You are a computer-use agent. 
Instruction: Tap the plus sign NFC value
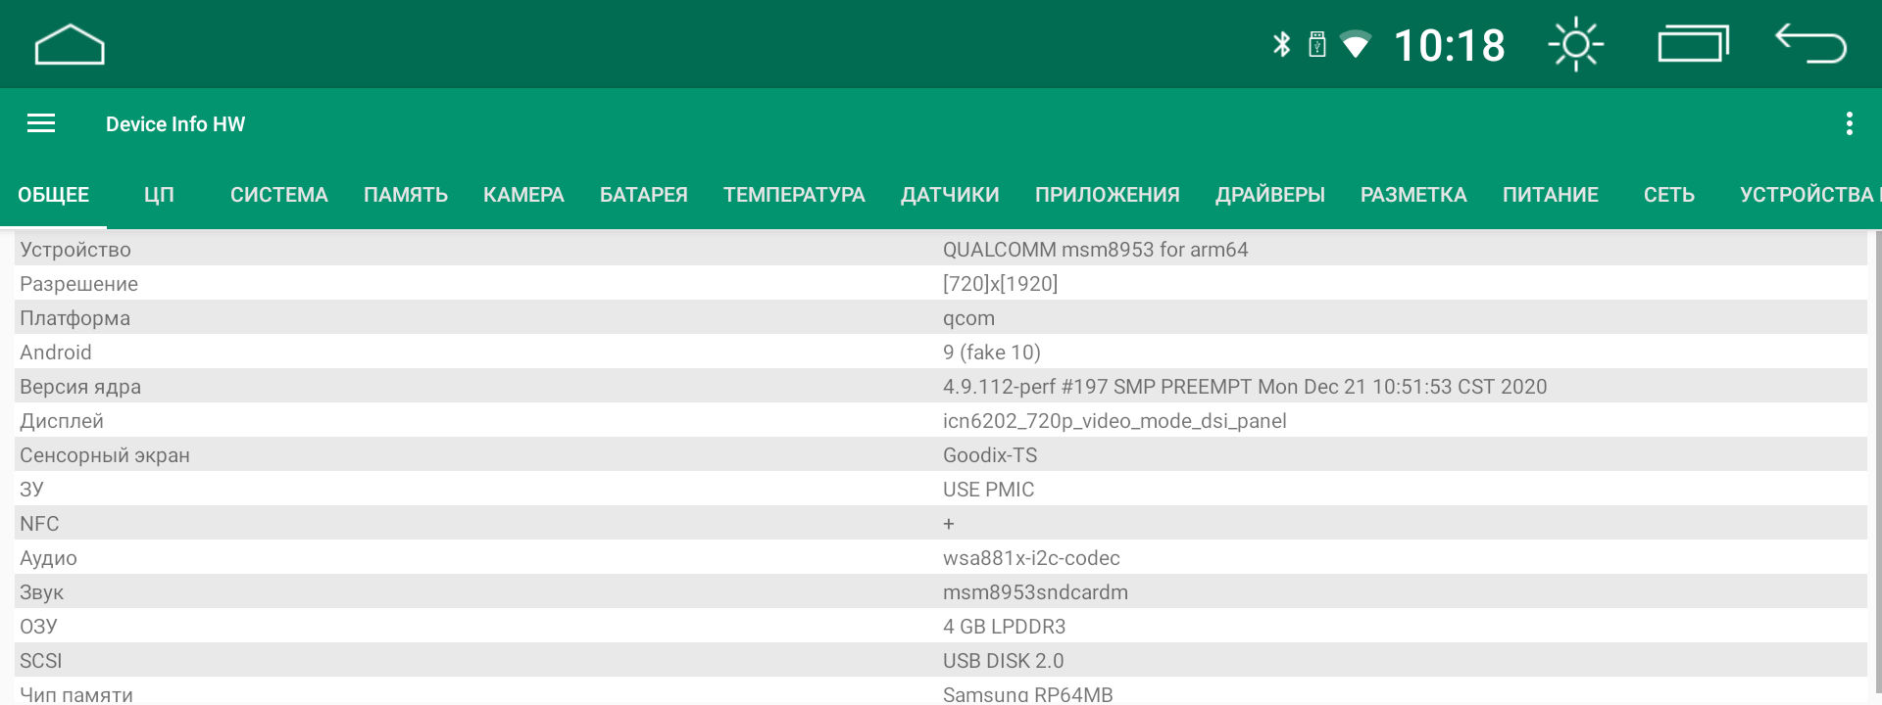click(x=949, y=524)
